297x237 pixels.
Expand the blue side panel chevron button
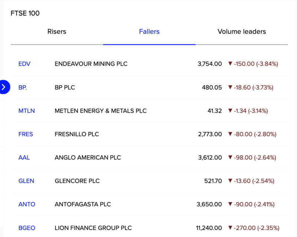pos(4,87)
